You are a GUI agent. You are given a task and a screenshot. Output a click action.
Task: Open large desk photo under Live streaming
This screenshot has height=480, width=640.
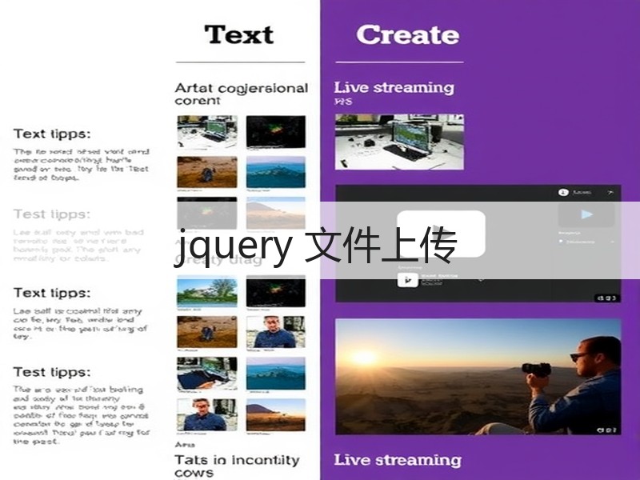click(x=399, y=142)
